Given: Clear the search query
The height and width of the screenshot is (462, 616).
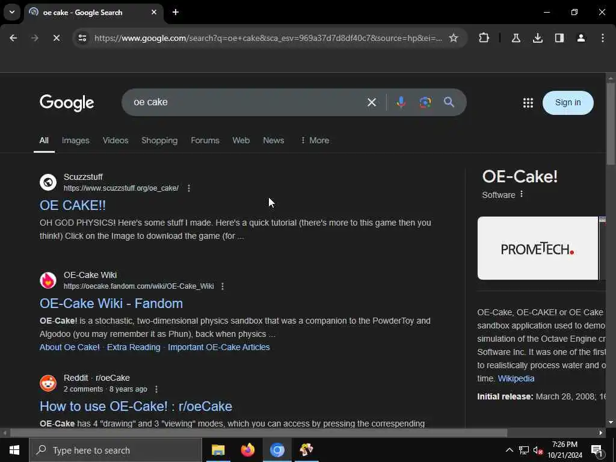Looking at the screenshot, I should point(372,102).
